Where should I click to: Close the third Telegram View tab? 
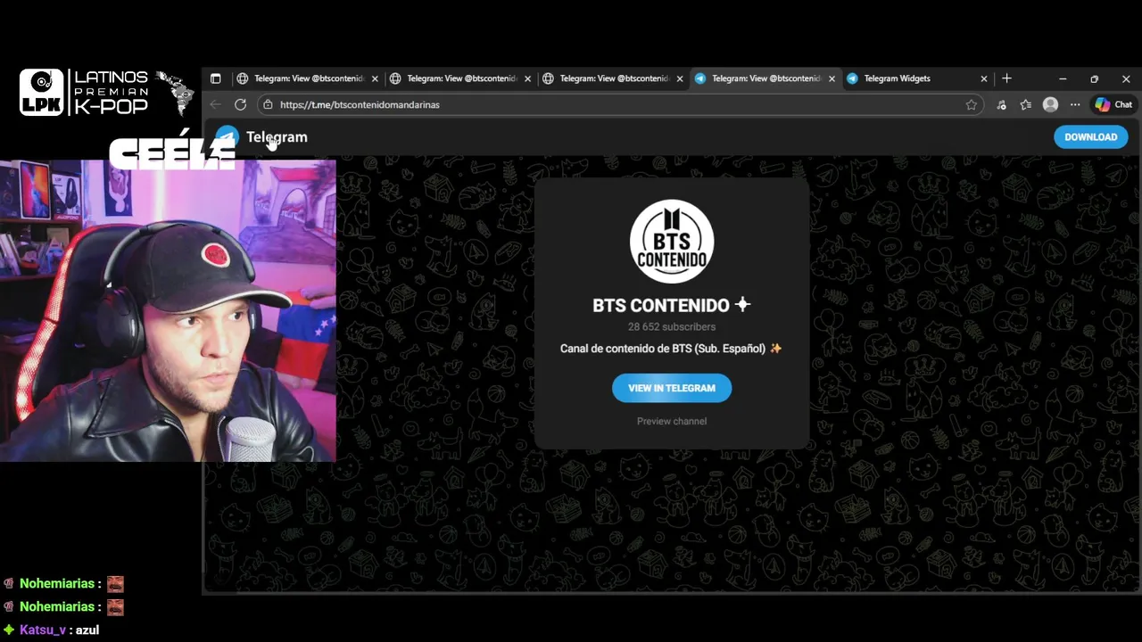[x=680, y=78]
